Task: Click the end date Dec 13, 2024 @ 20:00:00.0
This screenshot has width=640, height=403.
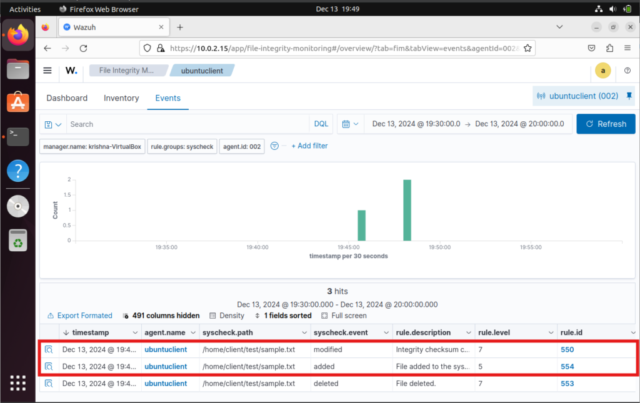Action: pos(519,124)
